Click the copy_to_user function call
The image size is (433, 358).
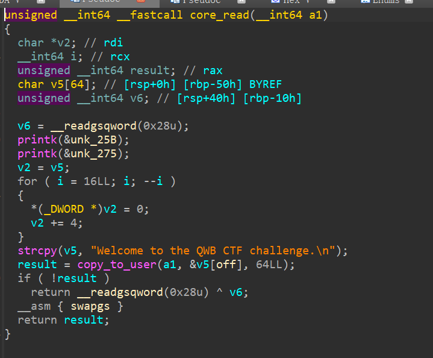pyautogui.click(x=117, y=265)
